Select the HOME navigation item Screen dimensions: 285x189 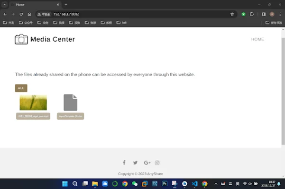[x=257, y=39]
